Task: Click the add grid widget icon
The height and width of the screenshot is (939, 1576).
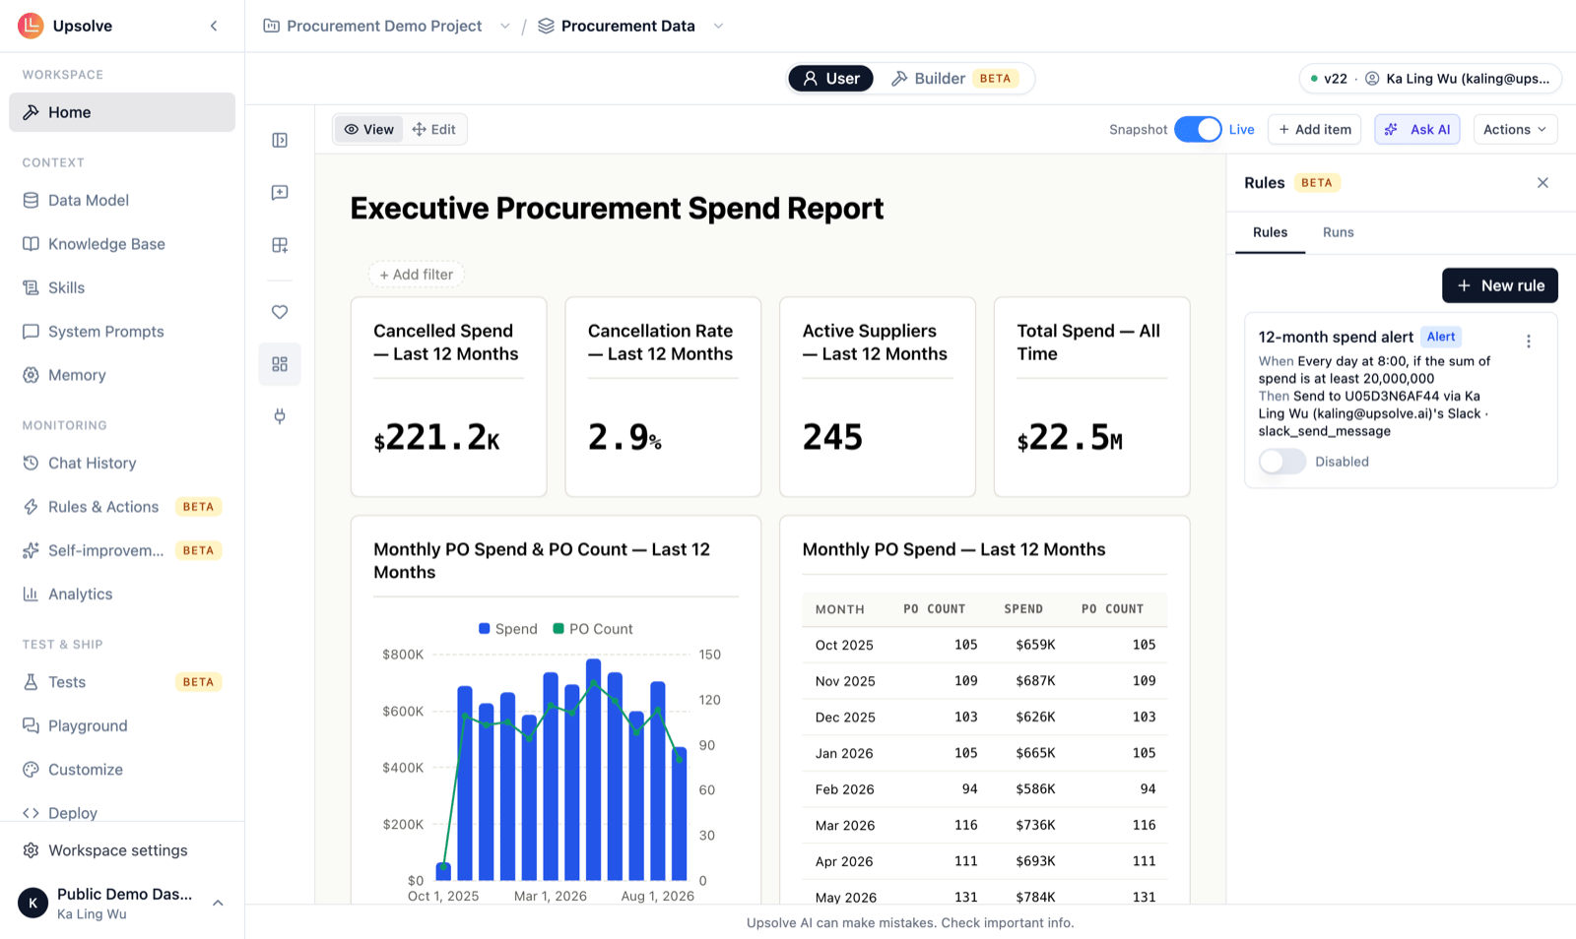Action: [x=280, y=245]
